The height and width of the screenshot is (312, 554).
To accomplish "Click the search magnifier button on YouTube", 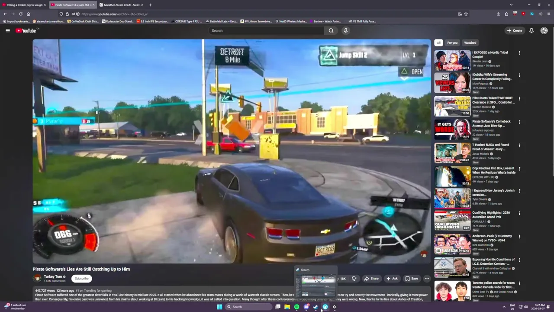I will (331, 30).
